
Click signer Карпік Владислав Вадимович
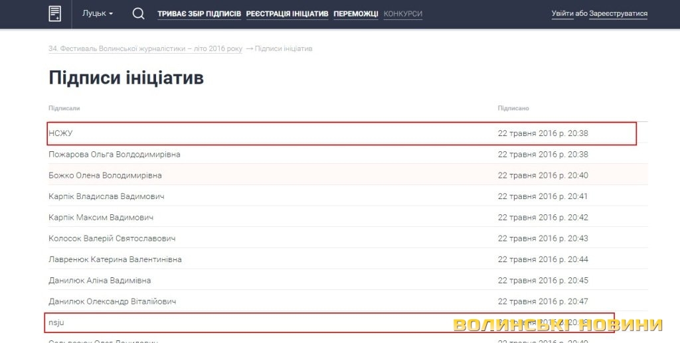click(106, 196)
